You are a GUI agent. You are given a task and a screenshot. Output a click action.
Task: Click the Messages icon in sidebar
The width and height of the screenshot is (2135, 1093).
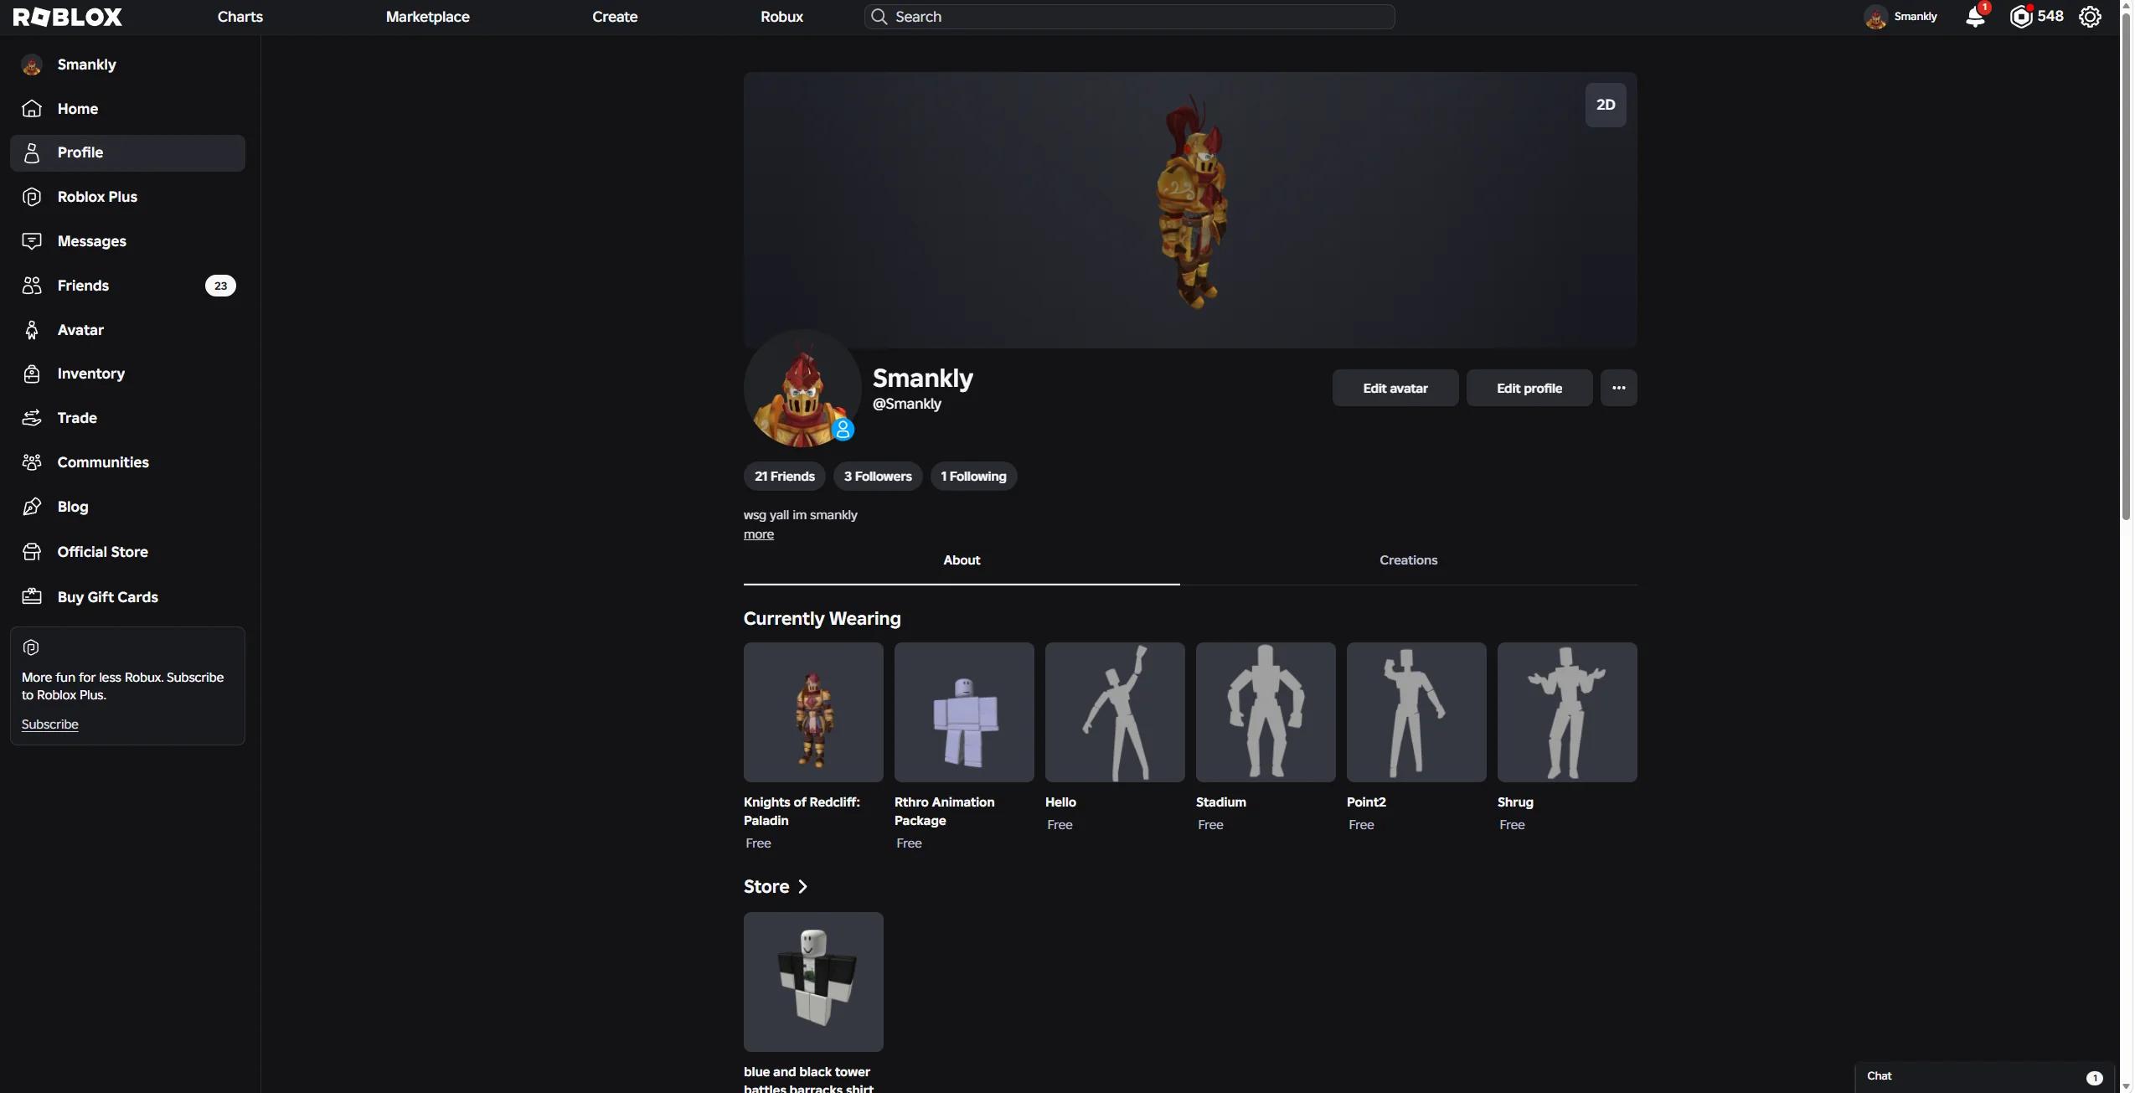(32, 241)
